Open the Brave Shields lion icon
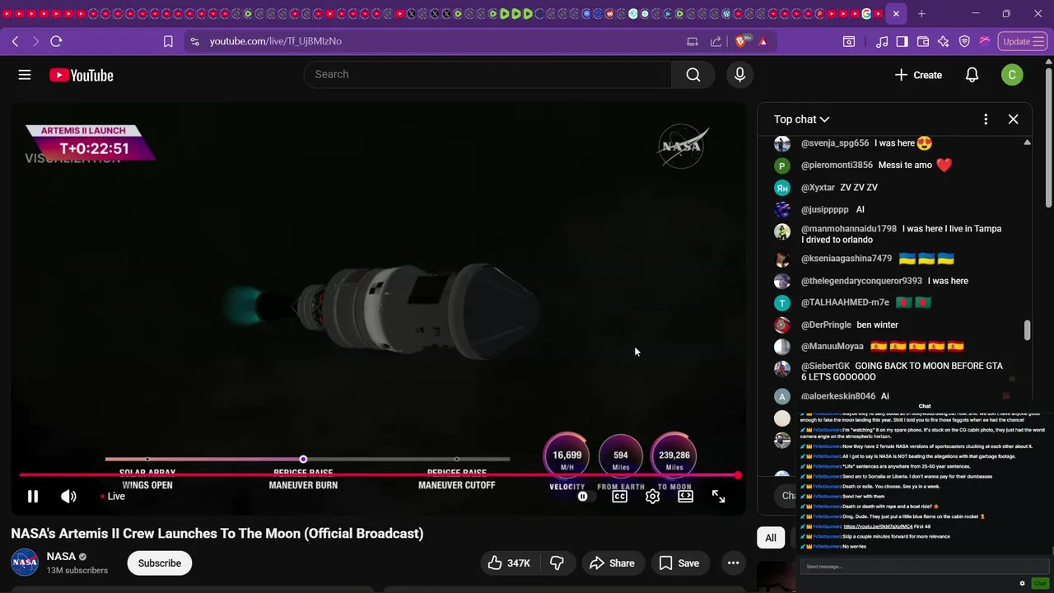This screenshot has height=593, width=1054. (x=741, y=41)
